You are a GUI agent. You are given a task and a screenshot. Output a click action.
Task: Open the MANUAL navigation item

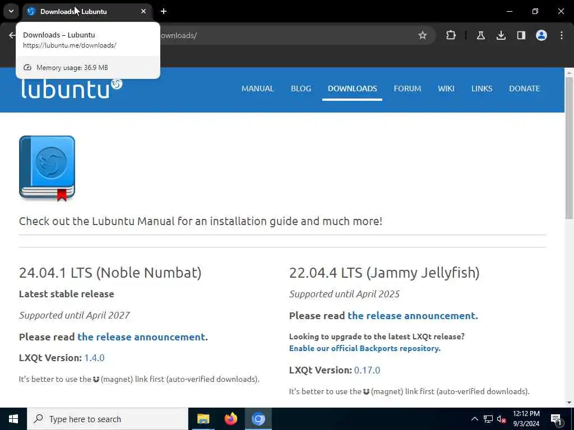tap(258, 88)
